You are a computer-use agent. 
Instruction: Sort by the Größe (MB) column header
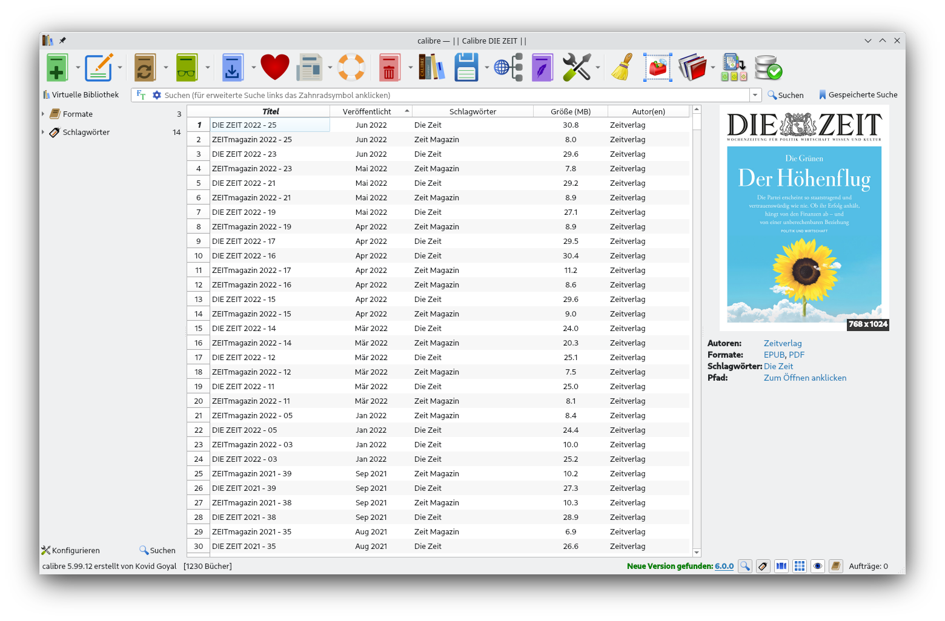click(x=570, y=111)
